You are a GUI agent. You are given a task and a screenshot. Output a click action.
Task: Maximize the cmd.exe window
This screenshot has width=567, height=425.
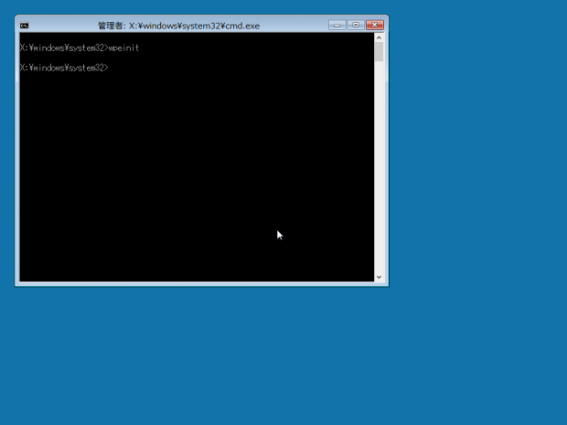tap(356, 25)
